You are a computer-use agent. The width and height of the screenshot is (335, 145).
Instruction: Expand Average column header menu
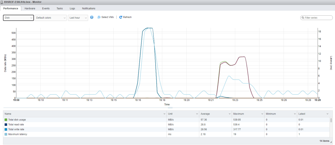click(x=229, y=114)
